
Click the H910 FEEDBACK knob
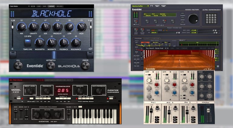click(47, 91)
